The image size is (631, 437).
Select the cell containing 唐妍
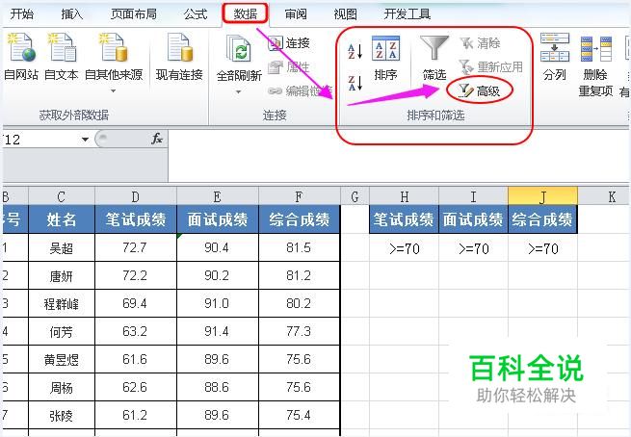coord(62,275)
